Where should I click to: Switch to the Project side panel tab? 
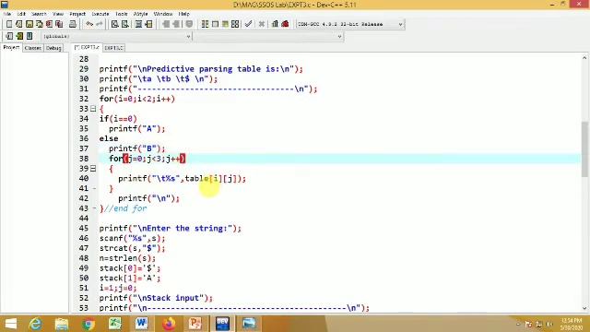[11, 48]
